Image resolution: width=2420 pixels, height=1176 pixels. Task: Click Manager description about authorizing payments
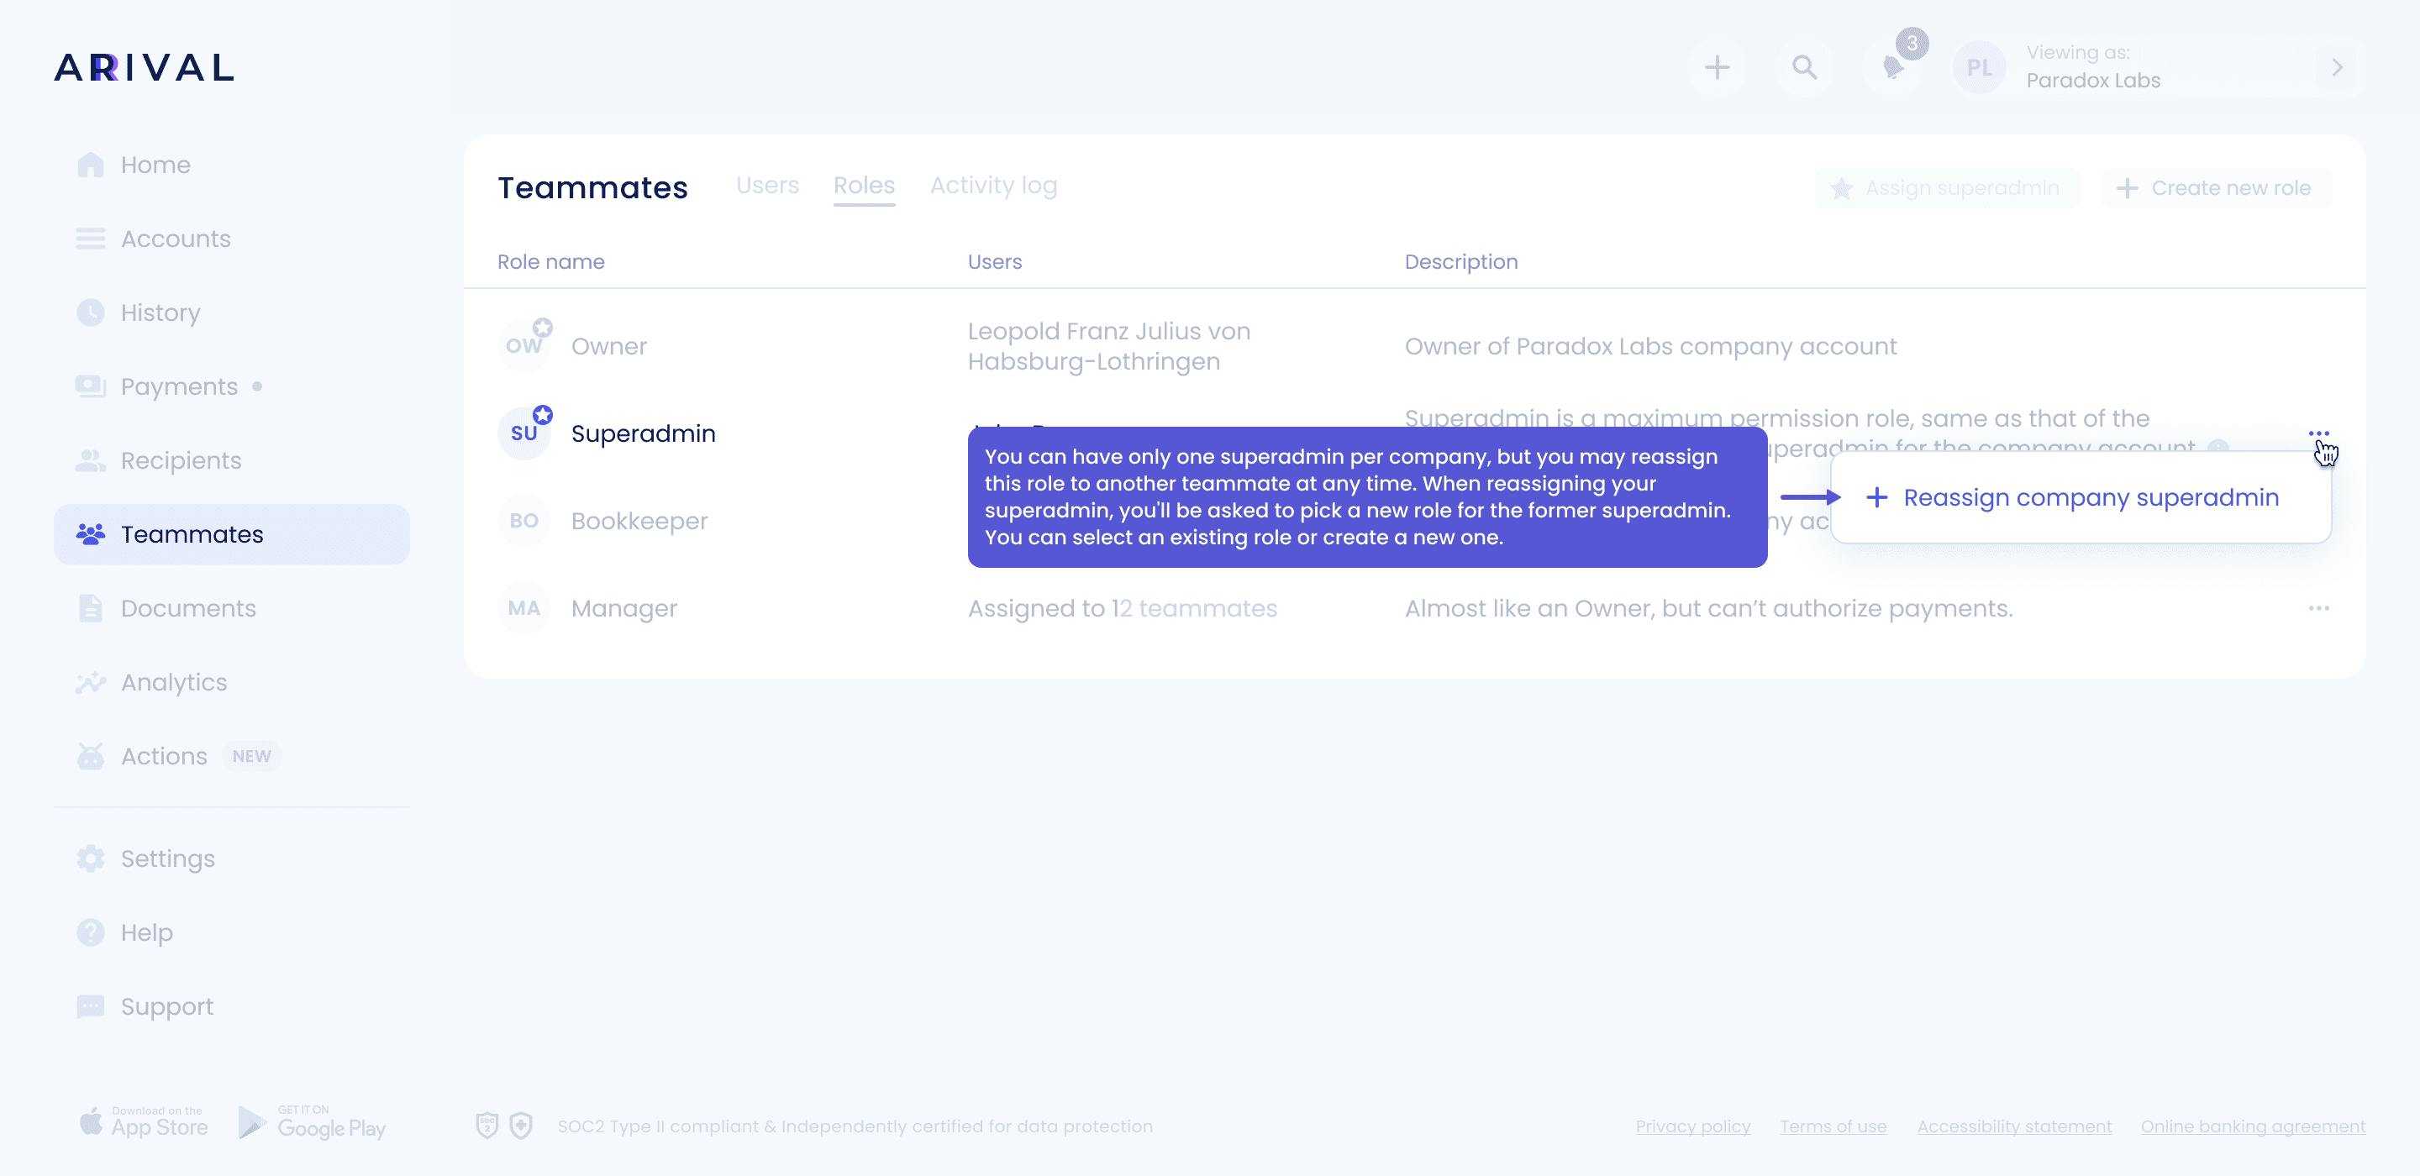[x=1709, y=609]
